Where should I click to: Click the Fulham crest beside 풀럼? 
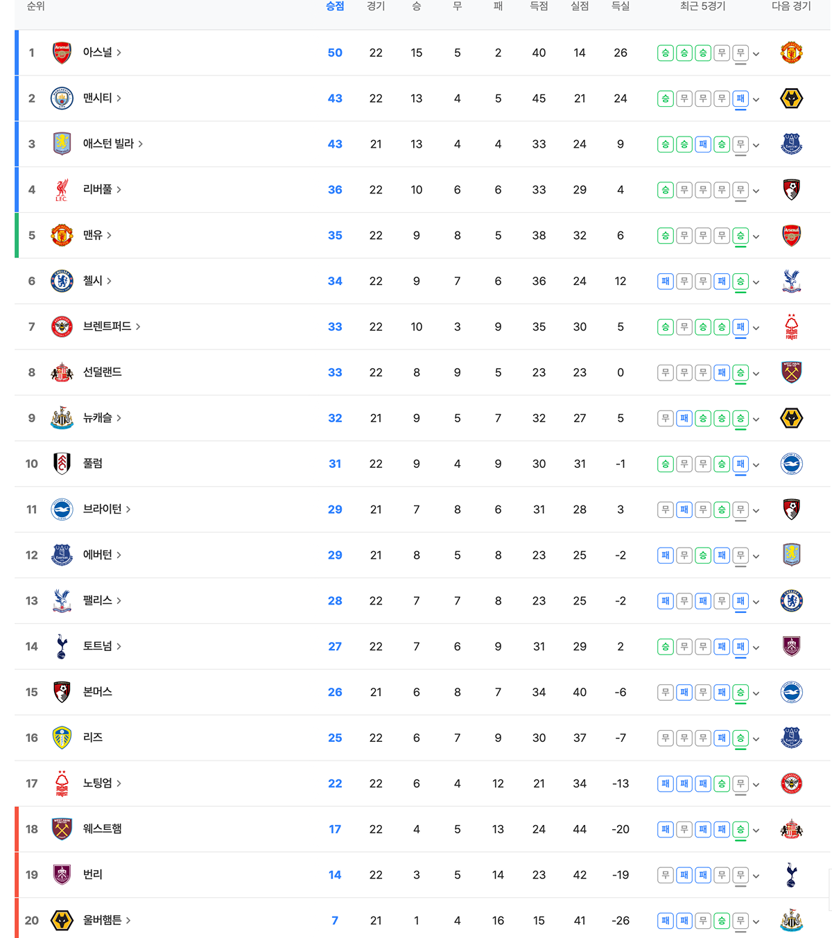tap(62, 463)
